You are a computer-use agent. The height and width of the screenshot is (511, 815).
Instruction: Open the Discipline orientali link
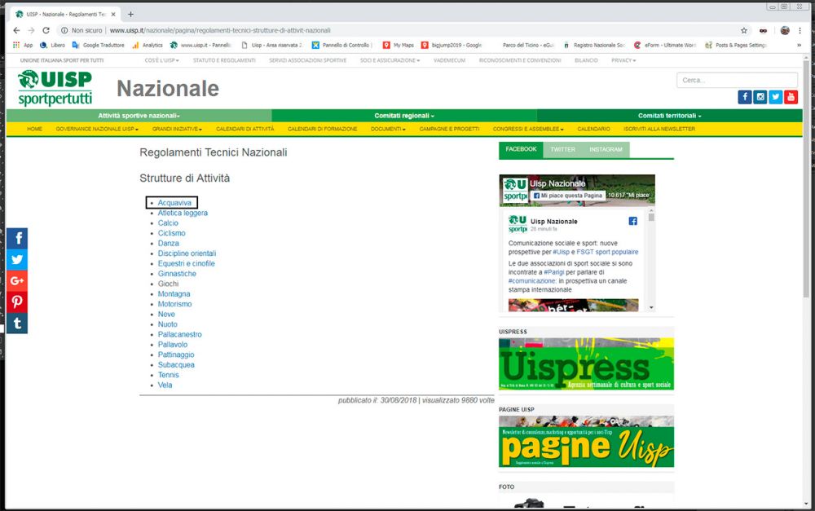(x=187, y=253)
